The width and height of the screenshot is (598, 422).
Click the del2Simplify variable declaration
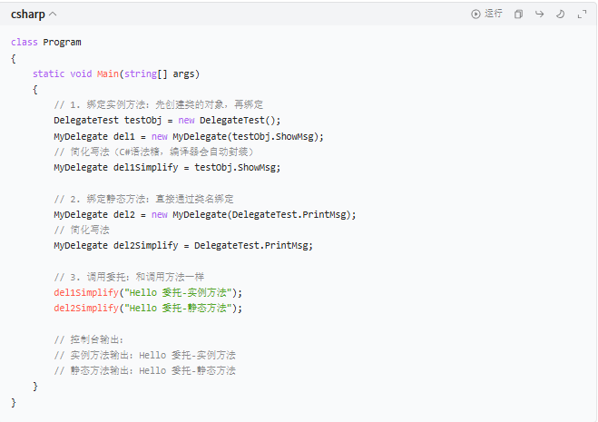(x=149, y=245)
